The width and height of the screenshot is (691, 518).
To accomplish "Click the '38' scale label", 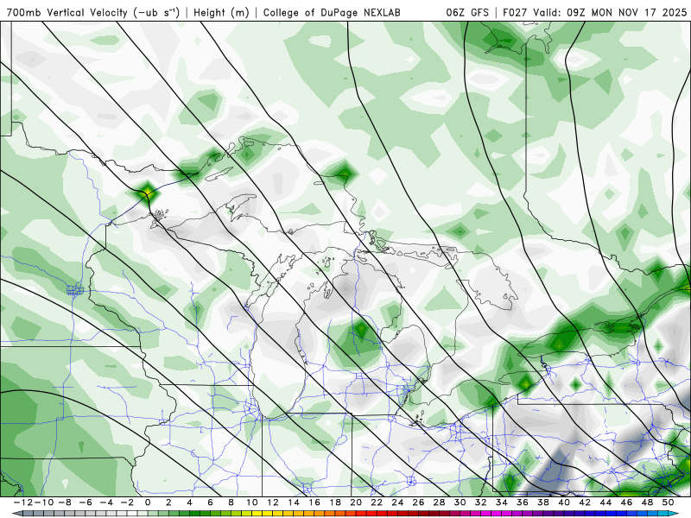I will (x=543, y=502).
